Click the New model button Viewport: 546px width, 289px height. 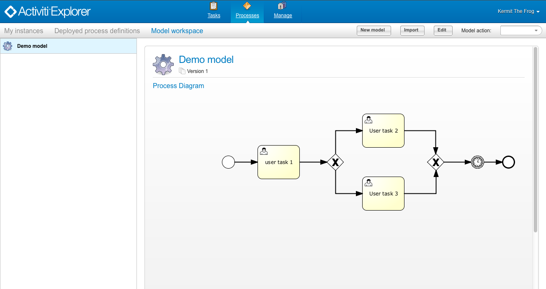373,30
